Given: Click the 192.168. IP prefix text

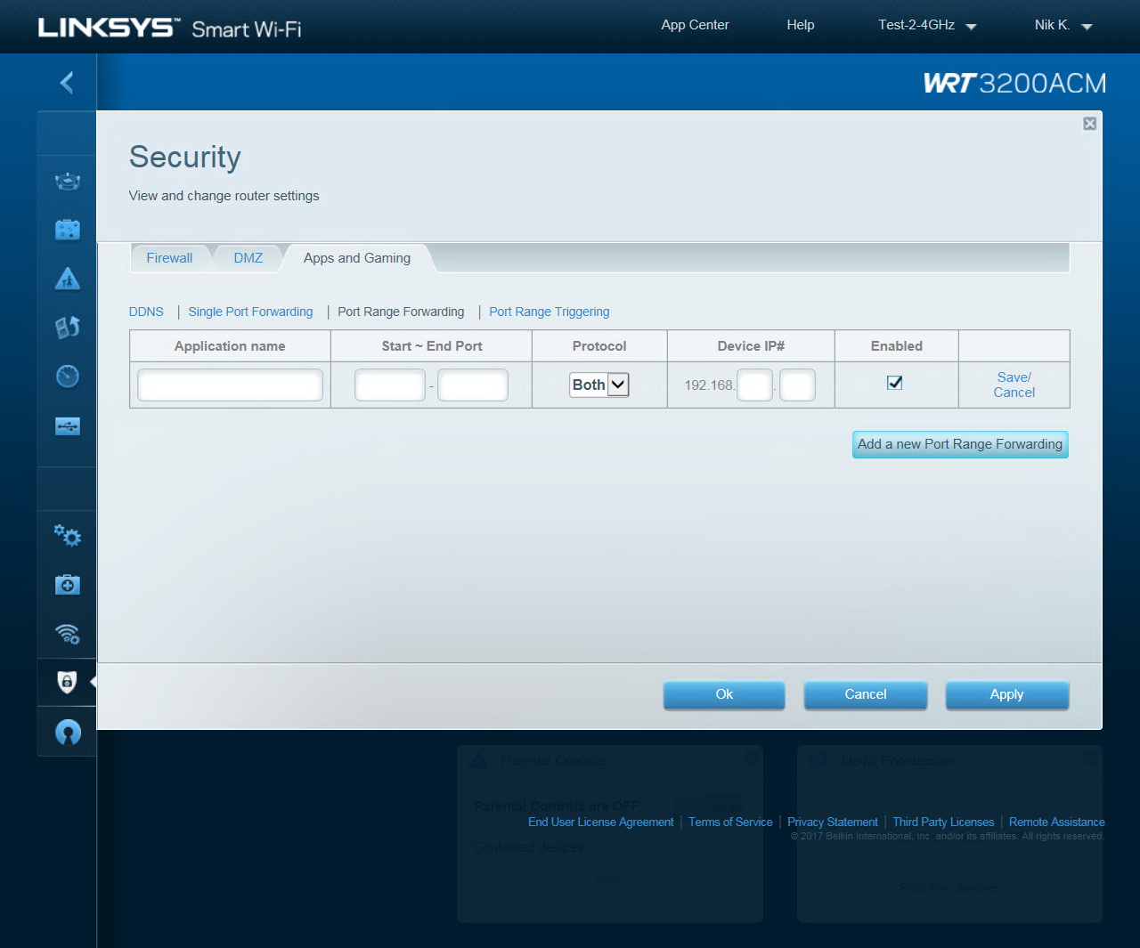Looking at the screenshot, I should [x=709, y=385].
